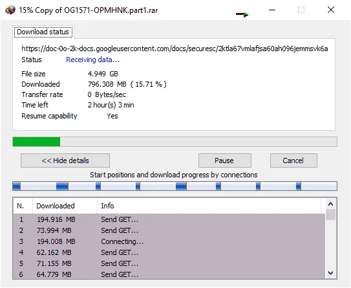Screen dimensions: 351x288
Task: Click the 0 Bytes/sec transfer rate value
Action: tap(107, 94)
